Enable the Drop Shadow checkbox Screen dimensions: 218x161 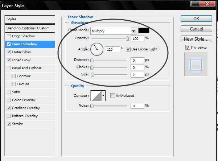coord(9,36)
